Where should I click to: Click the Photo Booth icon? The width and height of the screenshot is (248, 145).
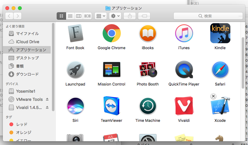click(148, 70)
